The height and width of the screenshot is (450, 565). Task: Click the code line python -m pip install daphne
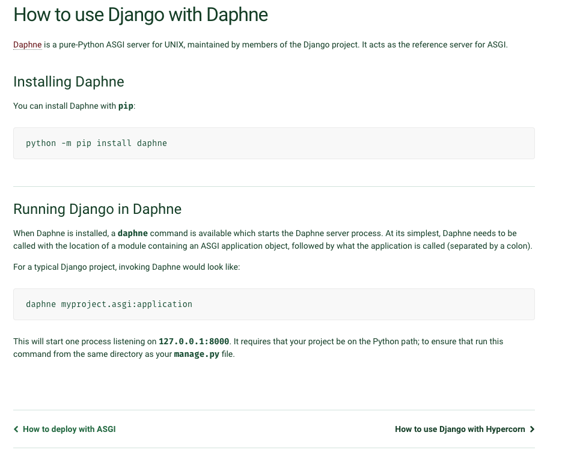click(x=96, y=143)
